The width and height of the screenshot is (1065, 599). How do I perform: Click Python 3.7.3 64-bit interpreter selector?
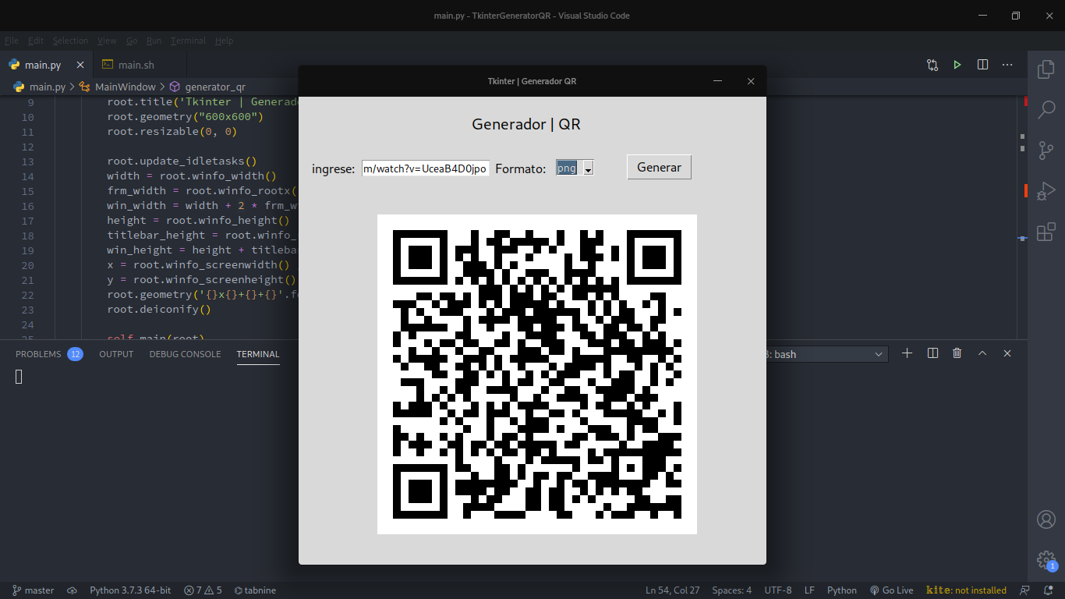(x=130, y=590)
